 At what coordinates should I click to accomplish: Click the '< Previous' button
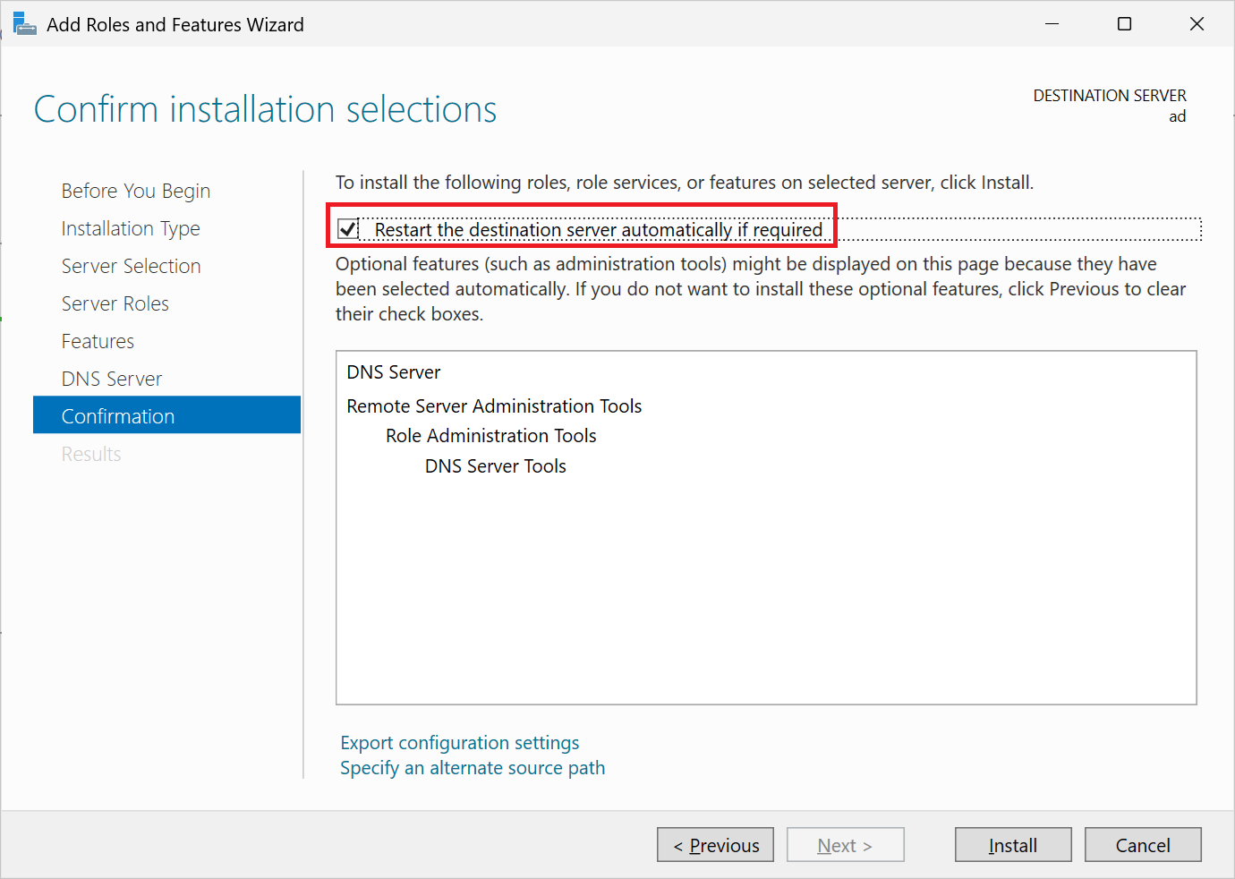[x=715, y=844]
